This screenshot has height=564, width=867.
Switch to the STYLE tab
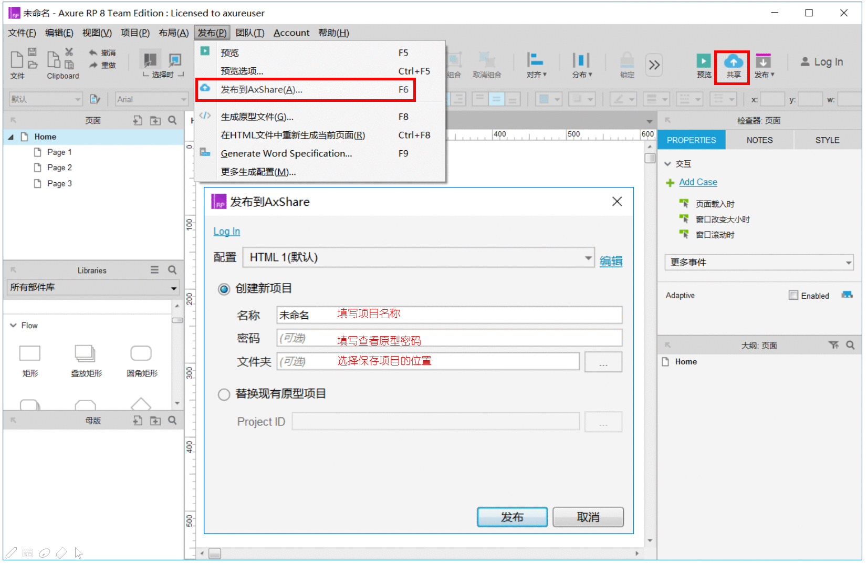pyautogui.click(x=827, y=140)
